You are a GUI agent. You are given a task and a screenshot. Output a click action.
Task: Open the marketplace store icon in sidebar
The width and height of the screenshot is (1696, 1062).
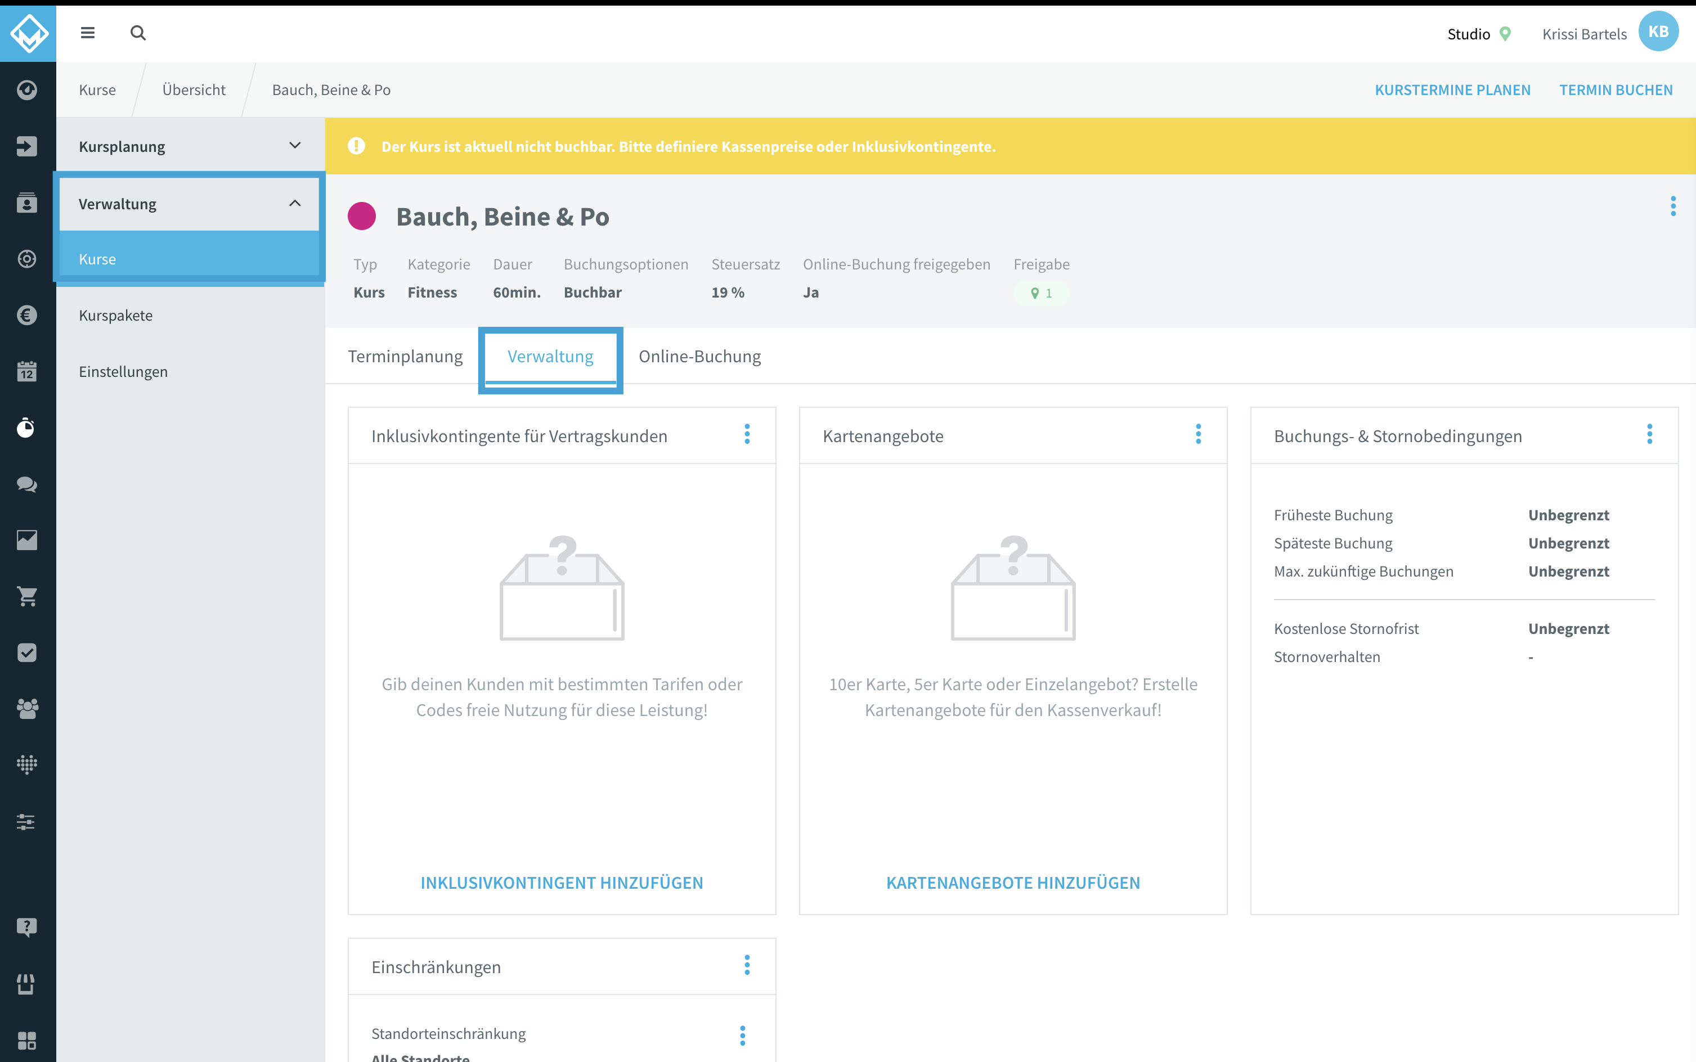click(26, 983)
